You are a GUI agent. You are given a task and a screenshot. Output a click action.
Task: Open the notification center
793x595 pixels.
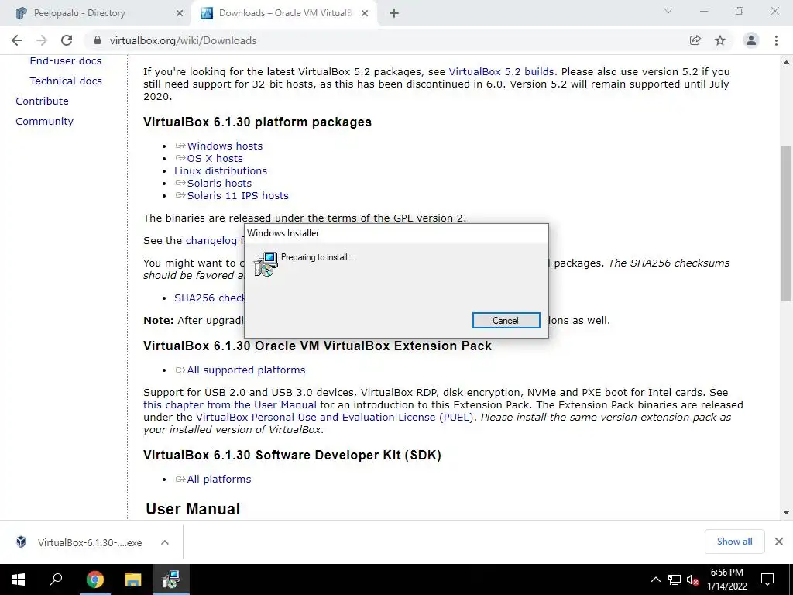click(x=767, y=580)
